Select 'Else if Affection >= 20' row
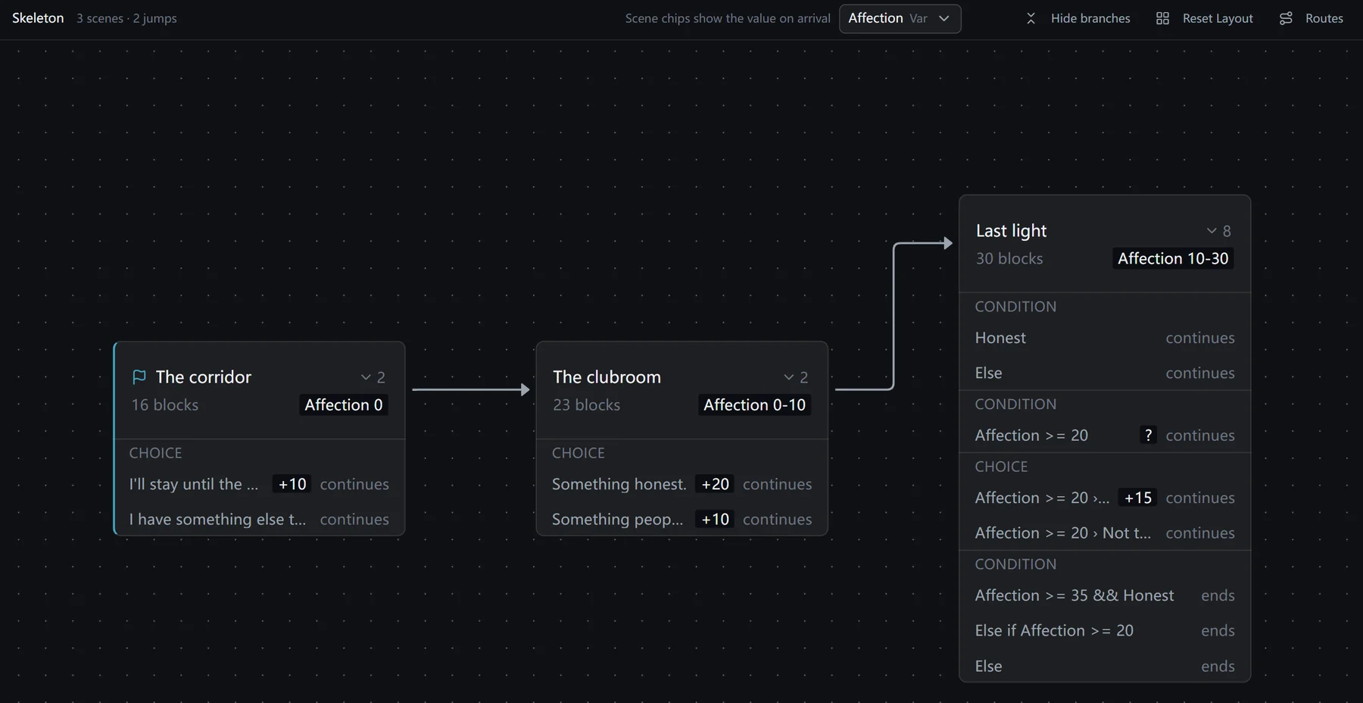 (x=1105, y=630)
